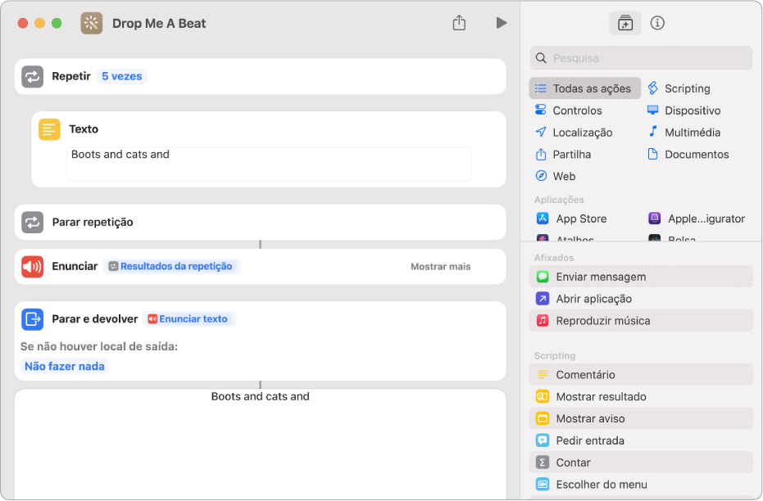Open the Web category
The width and height of the screenshot is (763, 501).
555,176
